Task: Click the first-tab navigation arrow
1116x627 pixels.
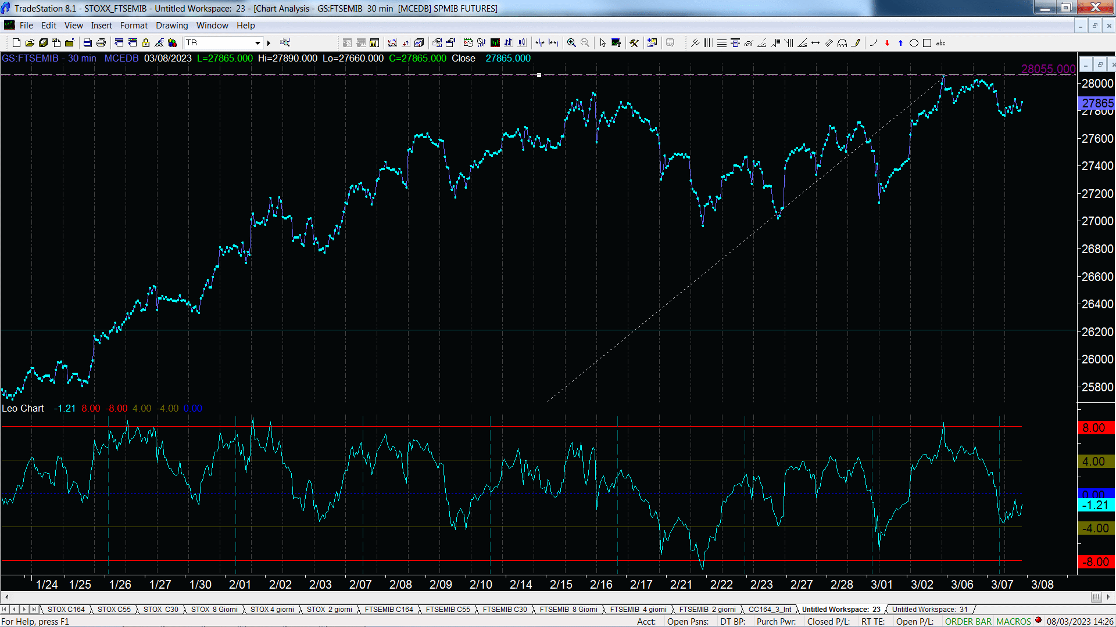Action: pyautogui.click(x=5, y=610)
